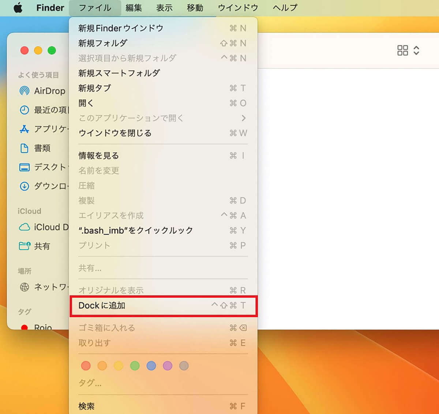Click the 取り出す menu item
This screenshot has width=439, height=414.
163,343
